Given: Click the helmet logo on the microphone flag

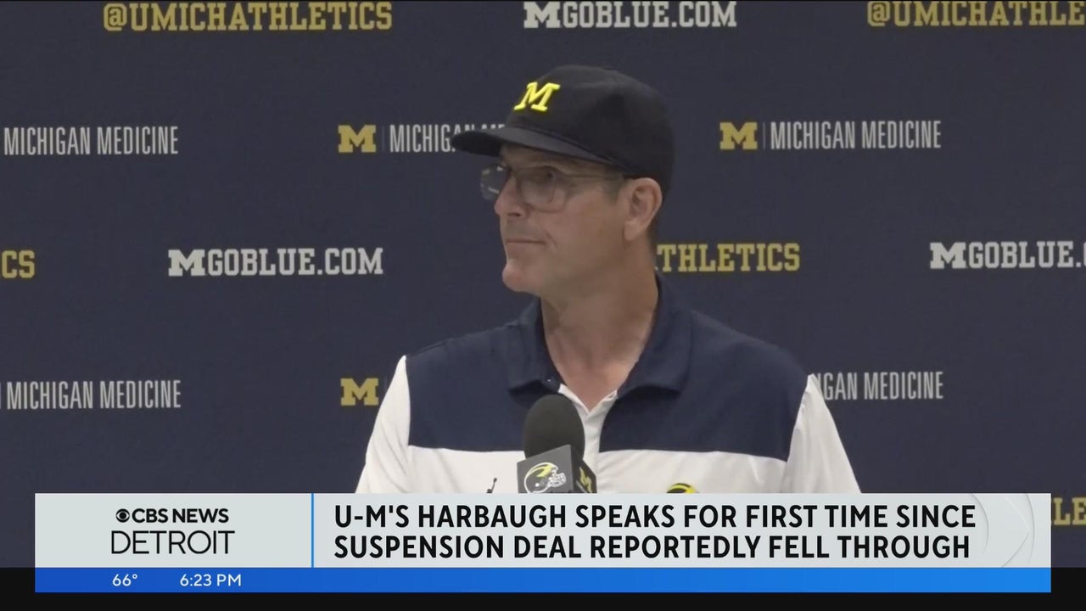Looking at the screenshot, I should click(x=545, y=479).
